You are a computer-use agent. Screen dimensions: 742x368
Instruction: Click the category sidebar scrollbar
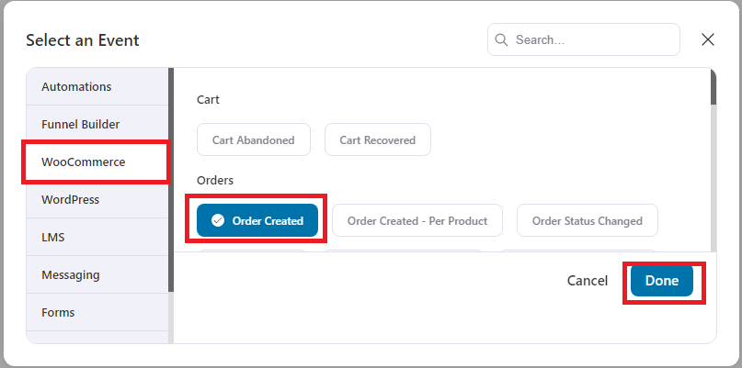coord(171,180)
